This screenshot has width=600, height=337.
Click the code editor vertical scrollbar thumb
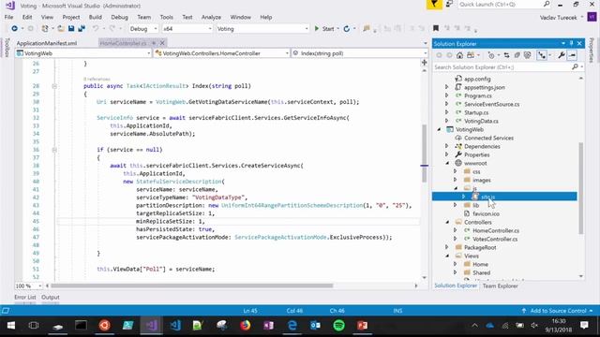[x=424, y=153]
